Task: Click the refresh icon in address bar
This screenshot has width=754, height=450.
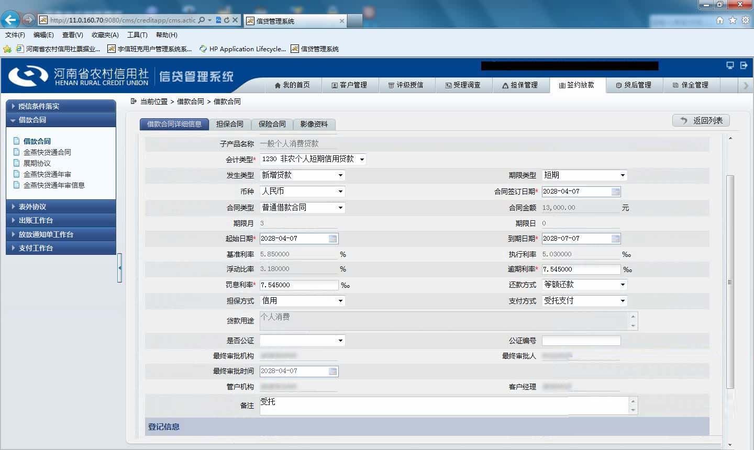Action: pos(226,20)
